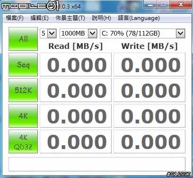Open the 檔案(F) menu

pos(15,18)
